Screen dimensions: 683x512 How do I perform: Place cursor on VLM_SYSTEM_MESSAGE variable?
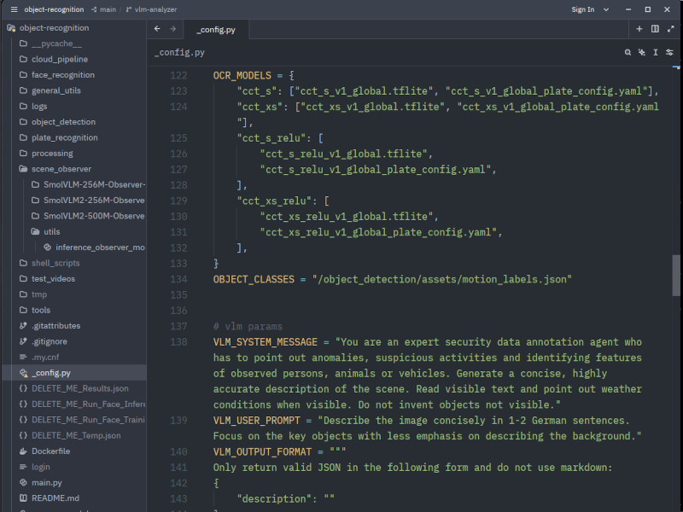[x=266, y=342]
